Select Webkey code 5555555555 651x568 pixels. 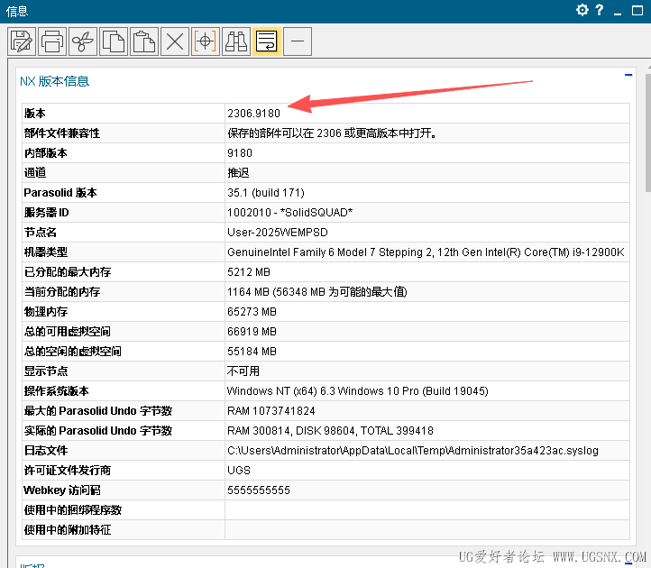[259, 490]
